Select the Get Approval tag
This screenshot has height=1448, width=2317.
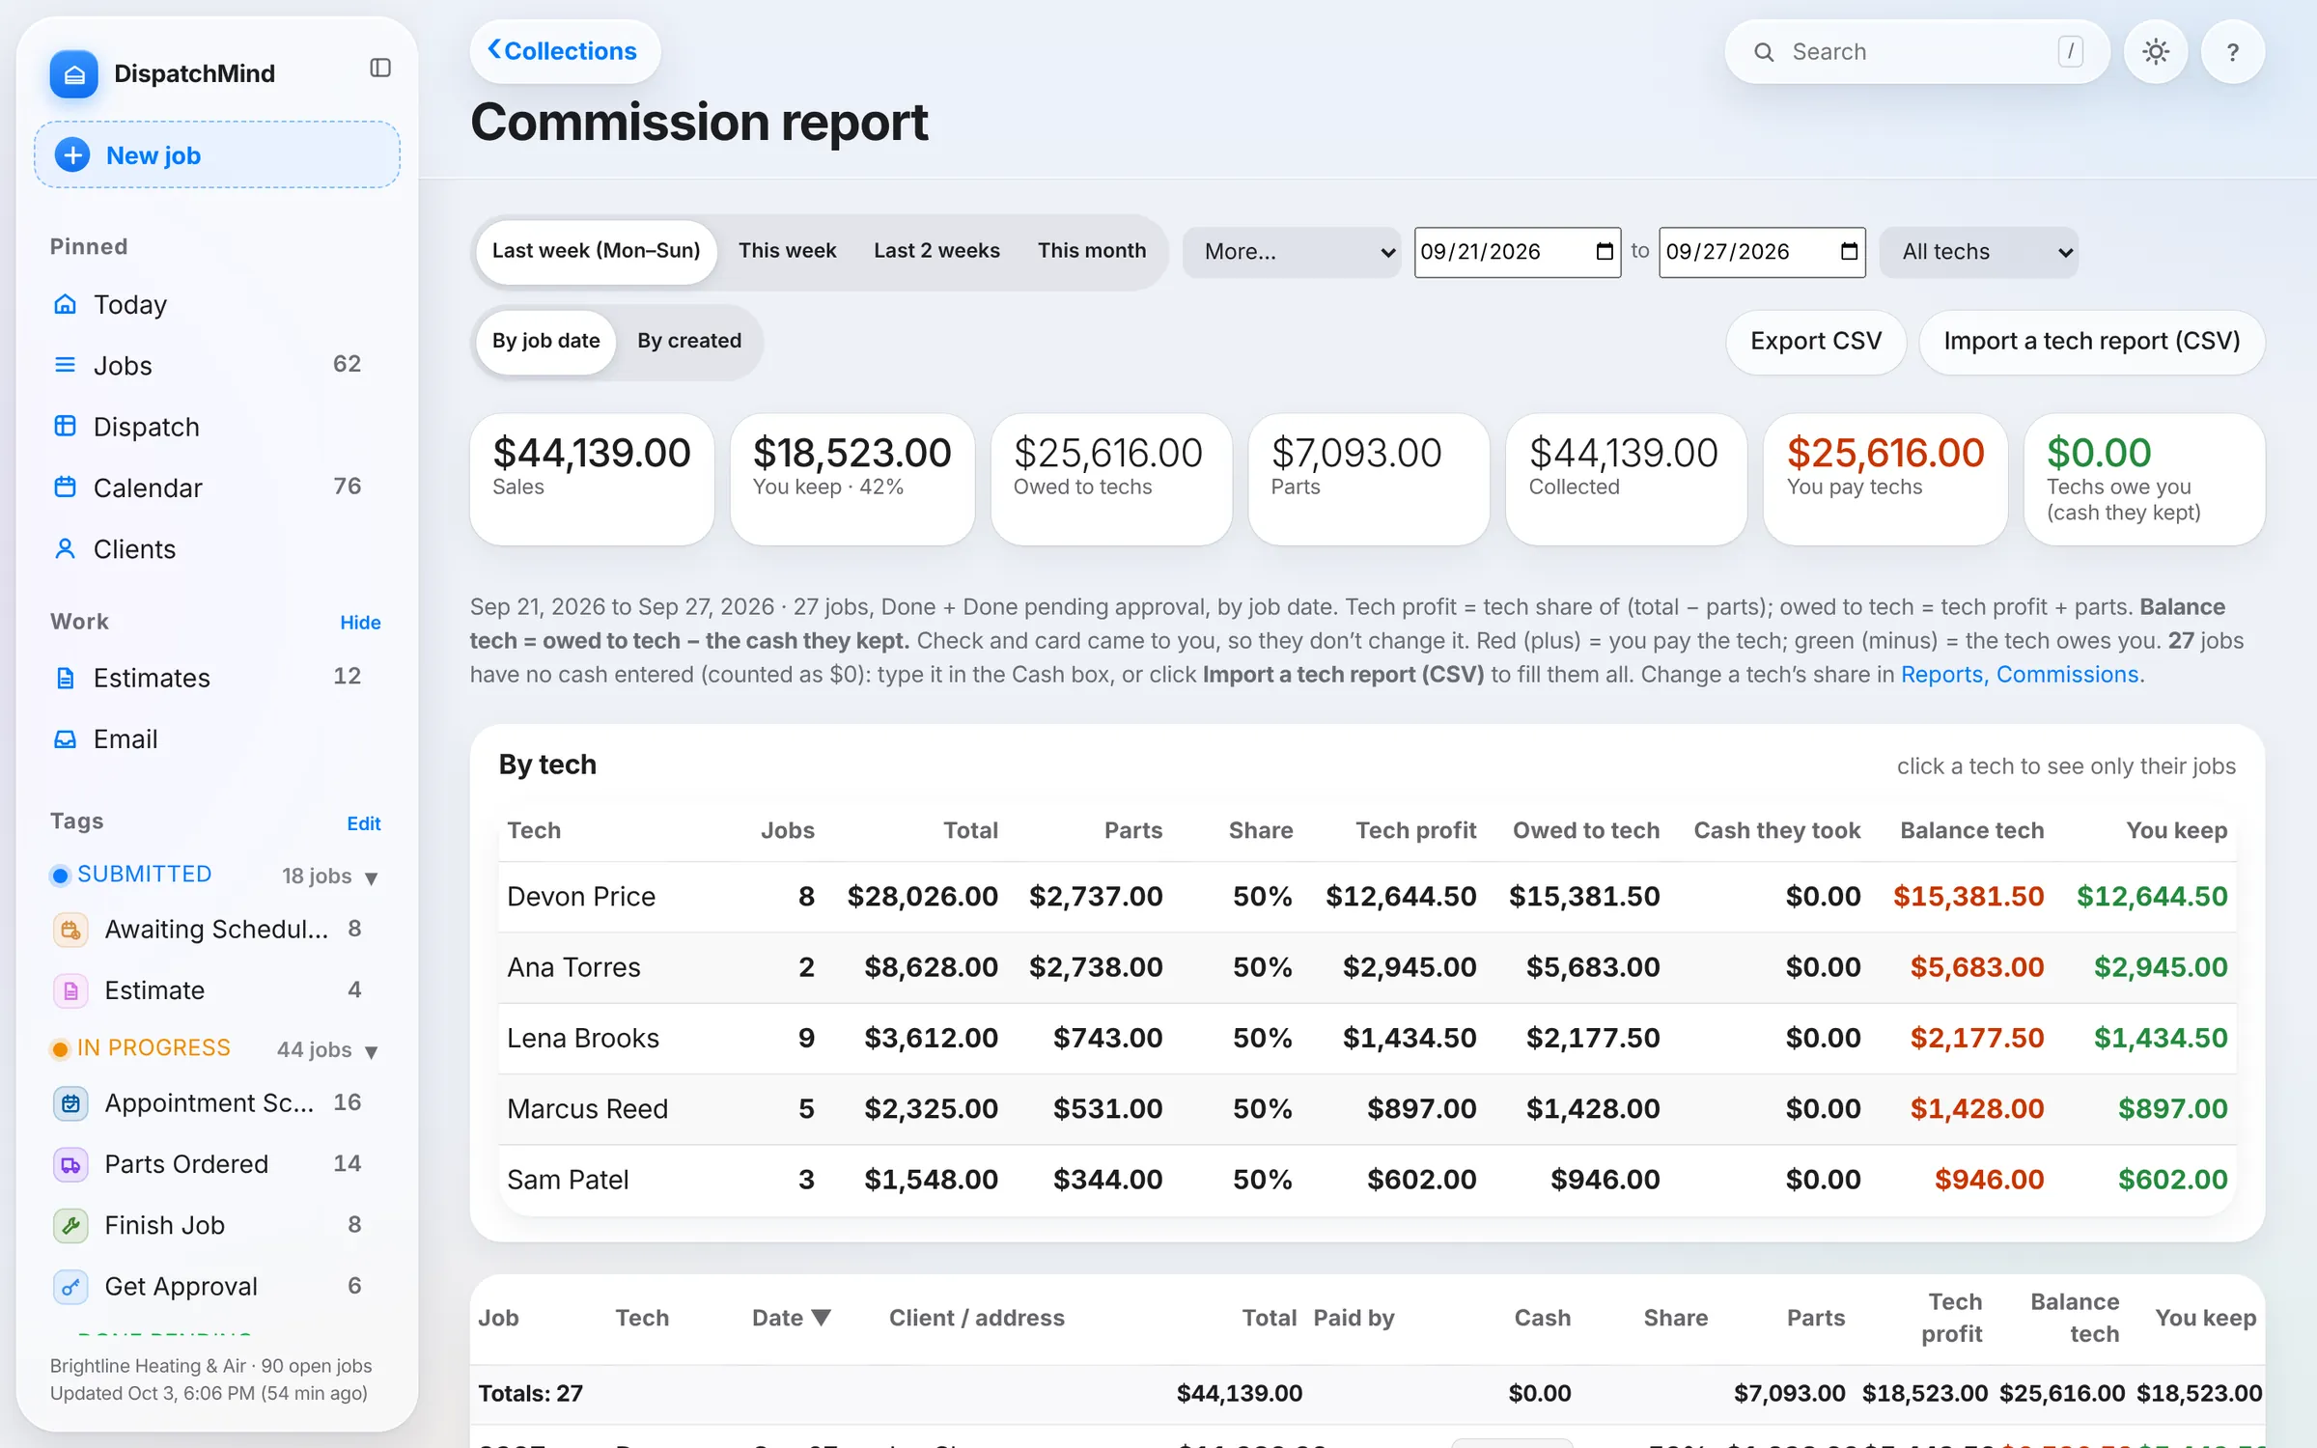coord(216,1287)
